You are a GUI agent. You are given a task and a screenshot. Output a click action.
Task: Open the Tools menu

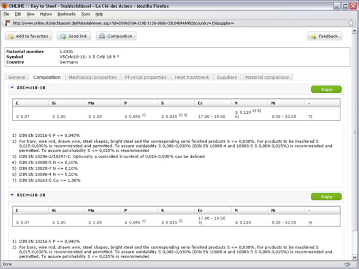point(86,14)
